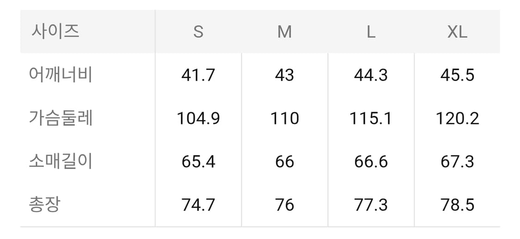Click chest value 104.9 for S
The width and height of the screenshot is (520, 239).
(198, 118)
